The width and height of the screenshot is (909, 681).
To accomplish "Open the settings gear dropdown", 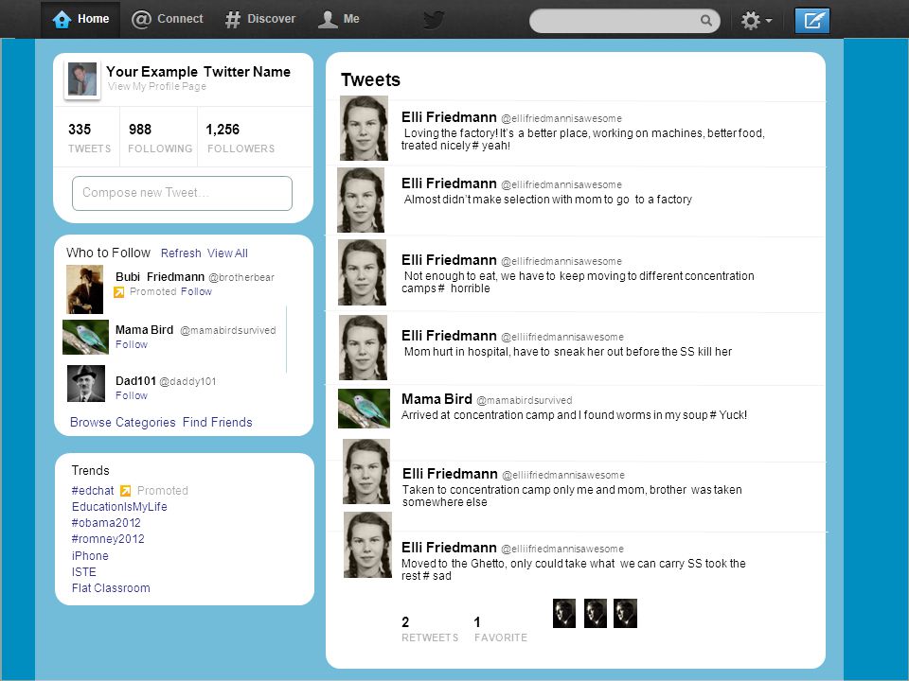I will coord(756,21).
